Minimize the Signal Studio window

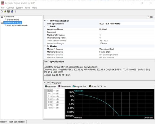pos(133,3)
